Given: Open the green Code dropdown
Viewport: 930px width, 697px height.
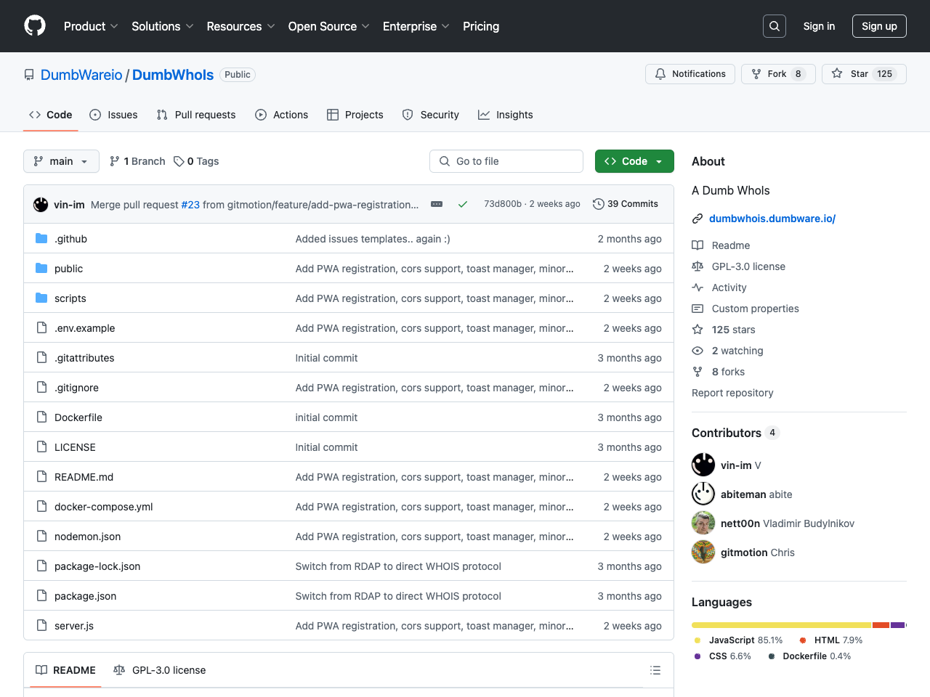Looking at the screenshot, I should click(x=634, y=161).
